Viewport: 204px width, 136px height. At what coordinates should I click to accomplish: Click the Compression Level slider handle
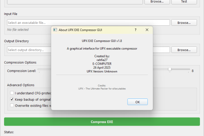[x=170, y=69]
